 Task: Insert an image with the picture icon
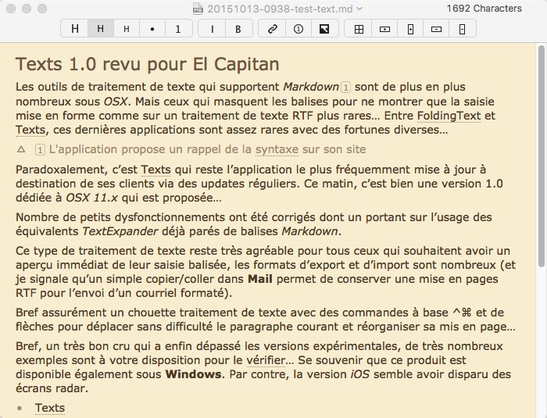324,29
